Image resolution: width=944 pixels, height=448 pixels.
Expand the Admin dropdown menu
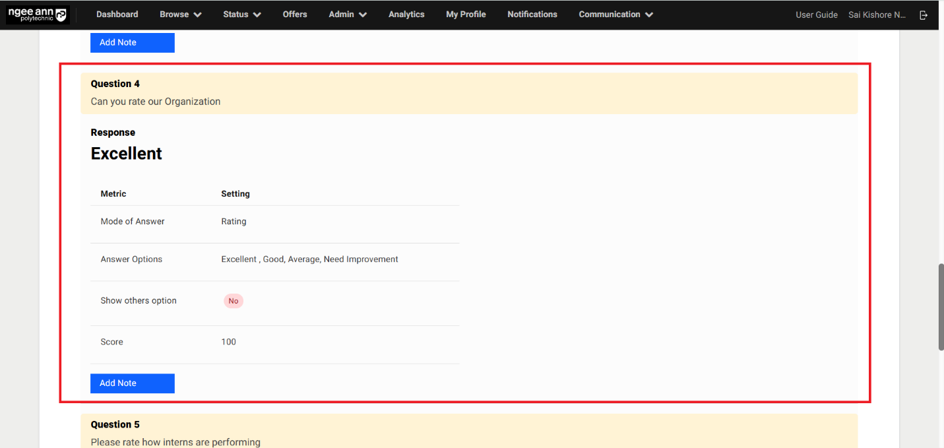347,15
